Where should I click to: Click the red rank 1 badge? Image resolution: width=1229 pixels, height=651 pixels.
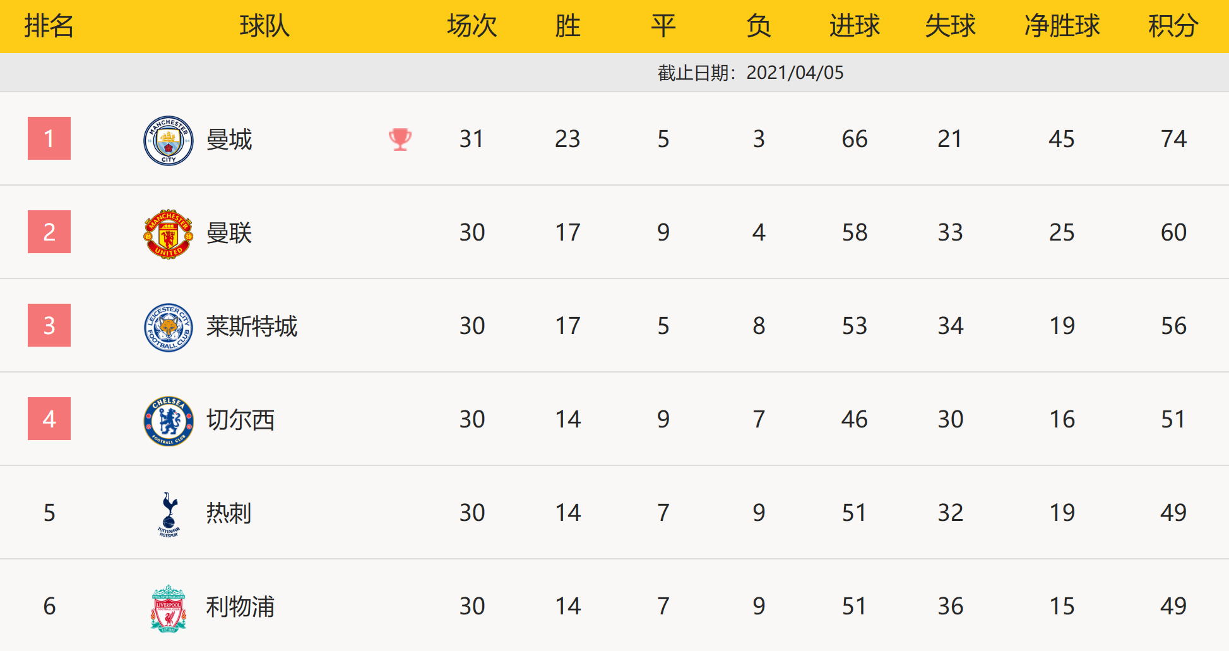pyautogui.click(x=49, y=138)
